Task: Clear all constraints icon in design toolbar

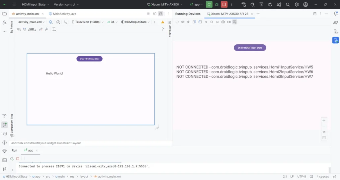Action: pos(41,29)
